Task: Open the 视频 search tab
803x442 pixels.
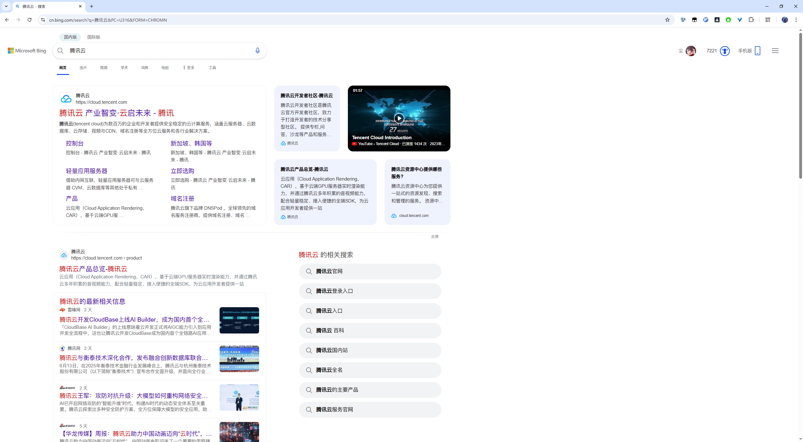Action: pos(104,68)
